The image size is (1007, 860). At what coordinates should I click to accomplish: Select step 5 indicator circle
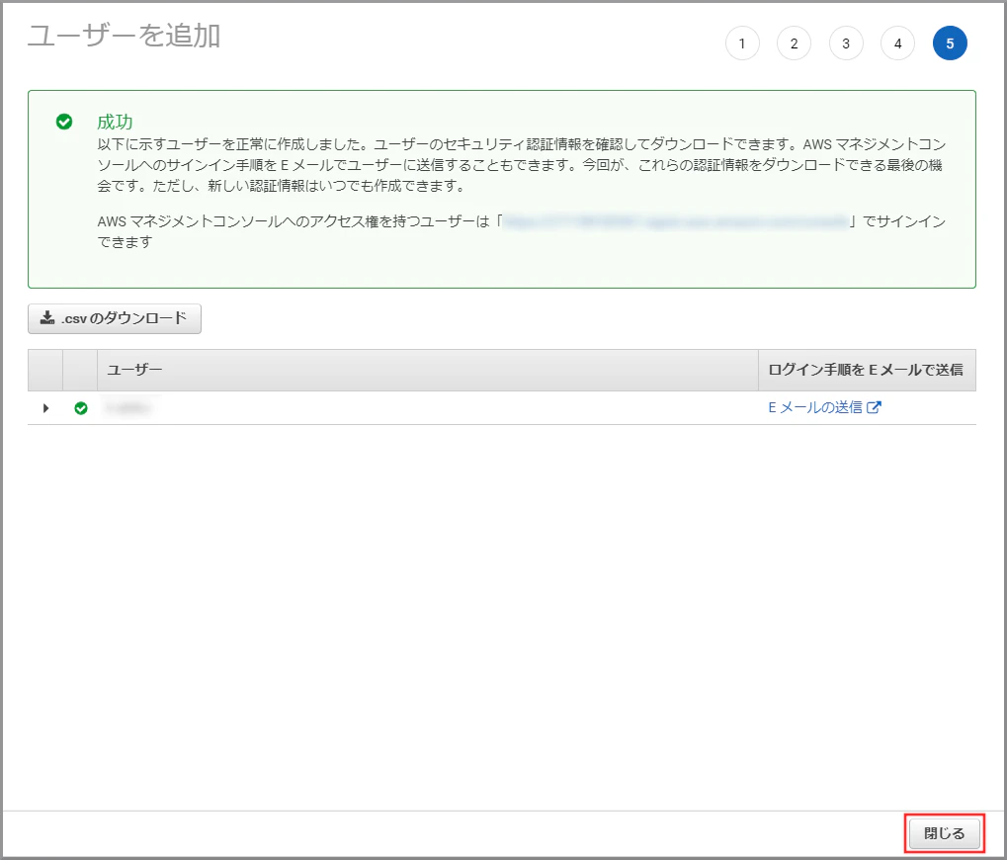(950, 43)
